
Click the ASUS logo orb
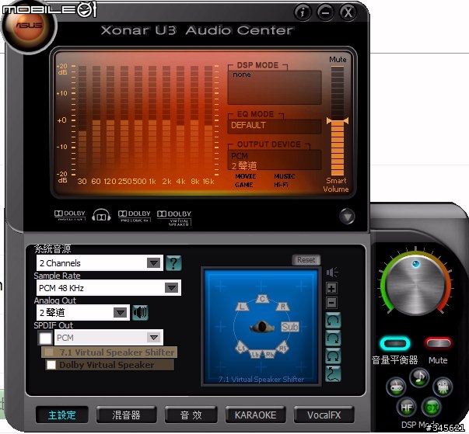pos(29,27)
